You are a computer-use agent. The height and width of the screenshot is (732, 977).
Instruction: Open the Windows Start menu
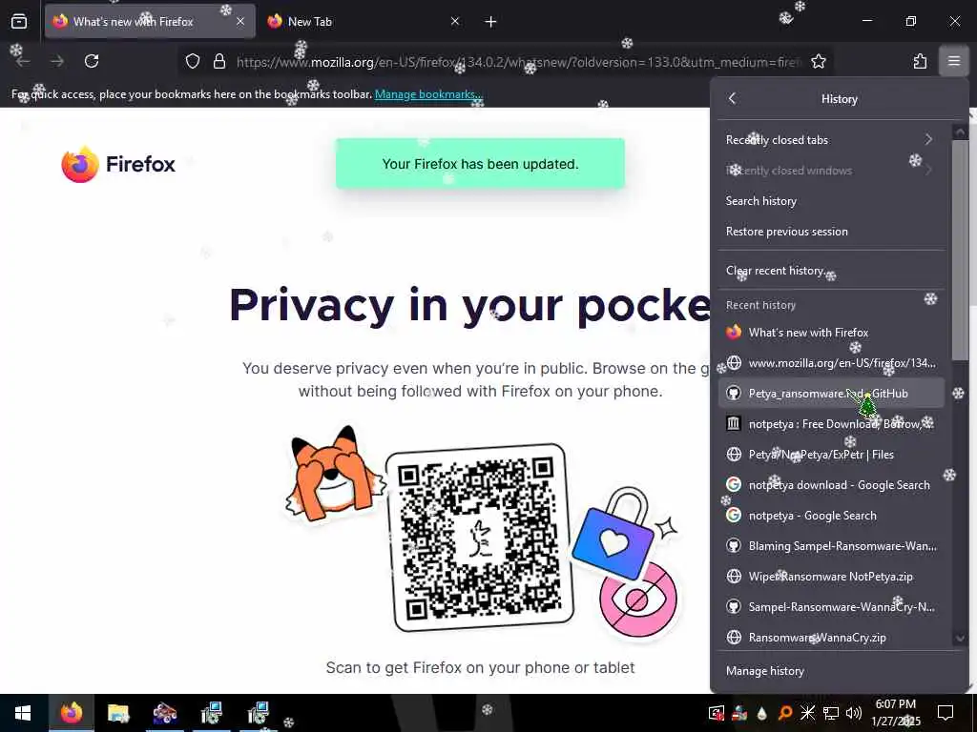tap(23, 713)
